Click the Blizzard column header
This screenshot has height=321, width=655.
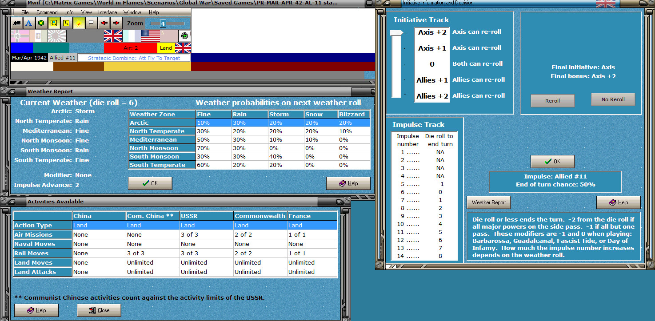click(354, 115)
